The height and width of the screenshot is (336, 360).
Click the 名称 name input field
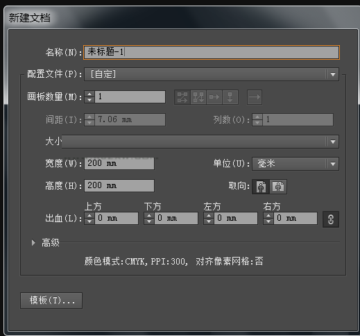(x=212, y=52)
